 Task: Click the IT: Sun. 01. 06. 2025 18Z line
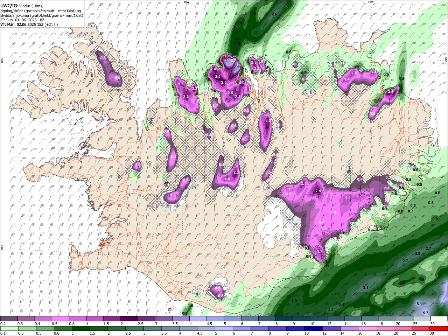pos(22,20)
